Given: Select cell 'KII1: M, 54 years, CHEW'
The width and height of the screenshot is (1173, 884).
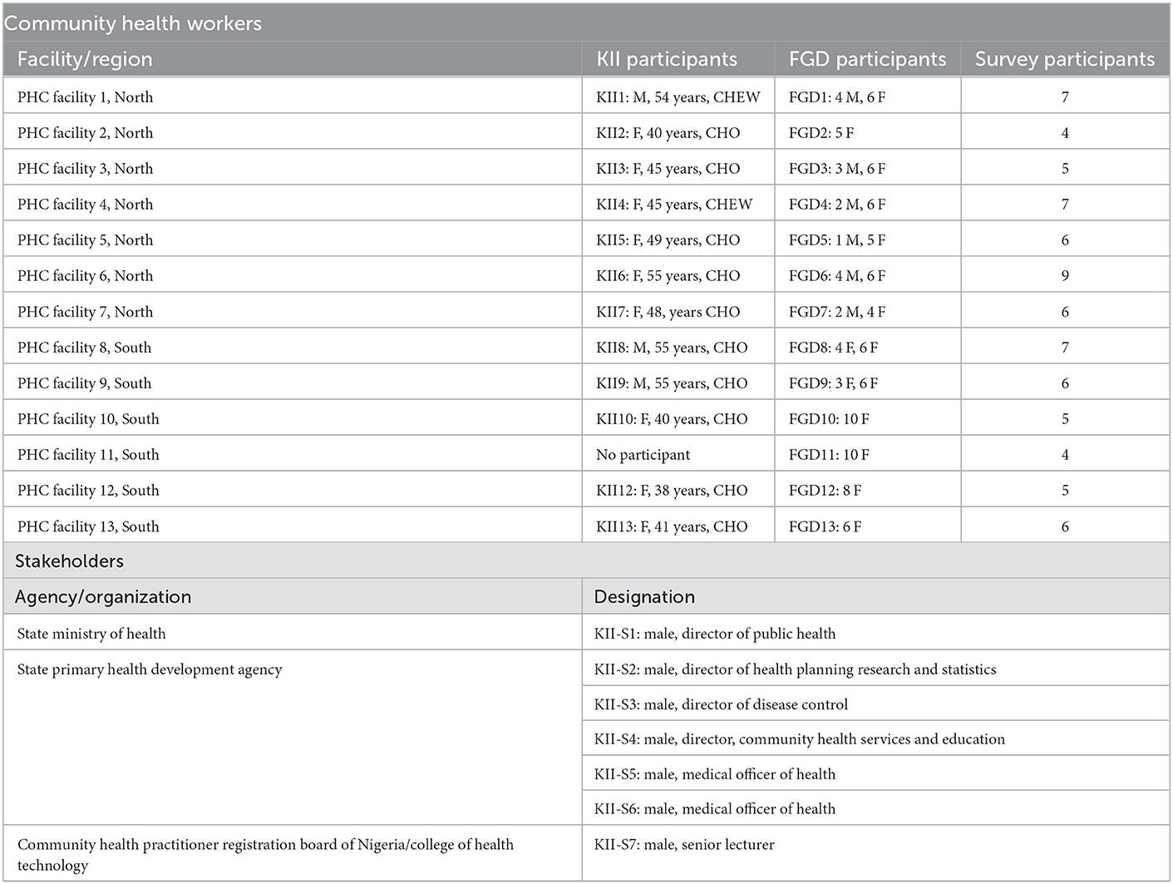Looking at the screenshot, I should pos(678,97).
